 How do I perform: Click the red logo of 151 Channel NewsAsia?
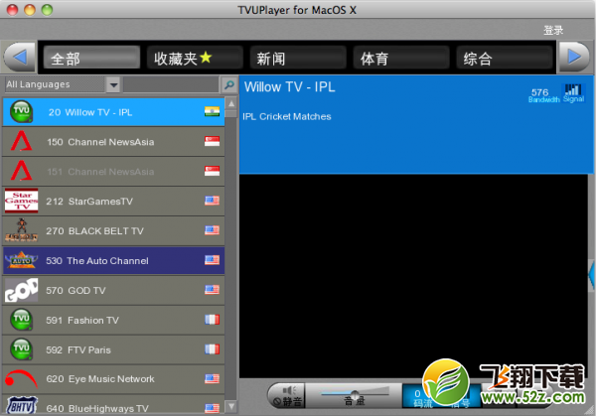click(21, 171)
